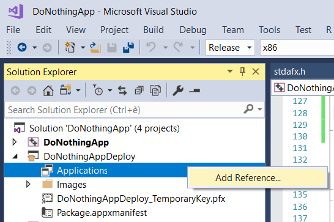
Task: Click the Navigate Backward toolbar arrow
Action: point(22,47)
